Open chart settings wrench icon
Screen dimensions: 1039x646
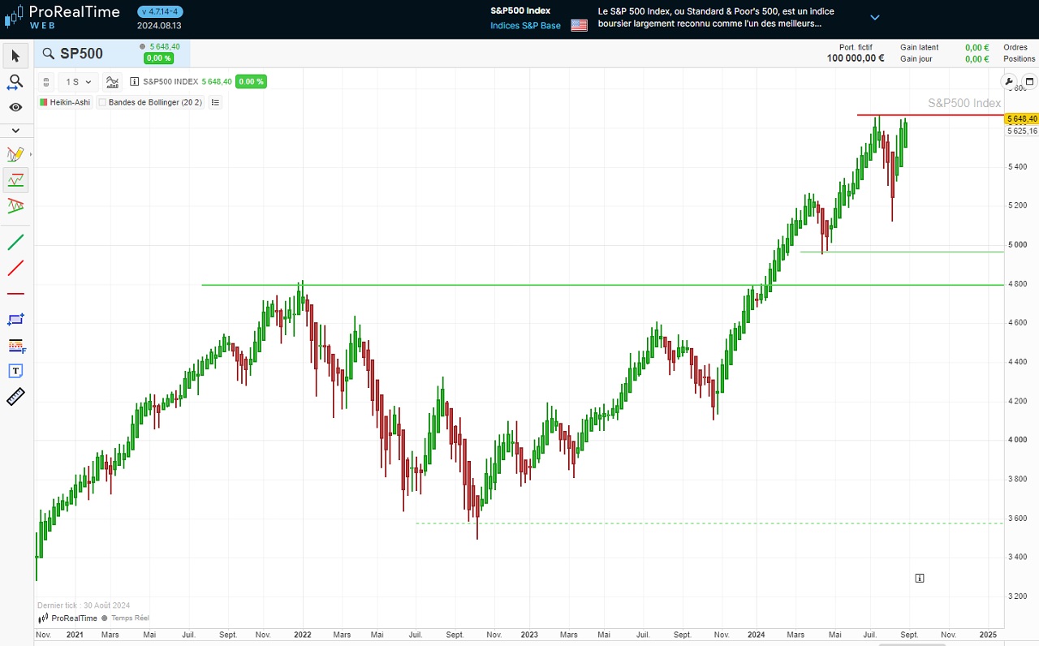point(1010,81)
